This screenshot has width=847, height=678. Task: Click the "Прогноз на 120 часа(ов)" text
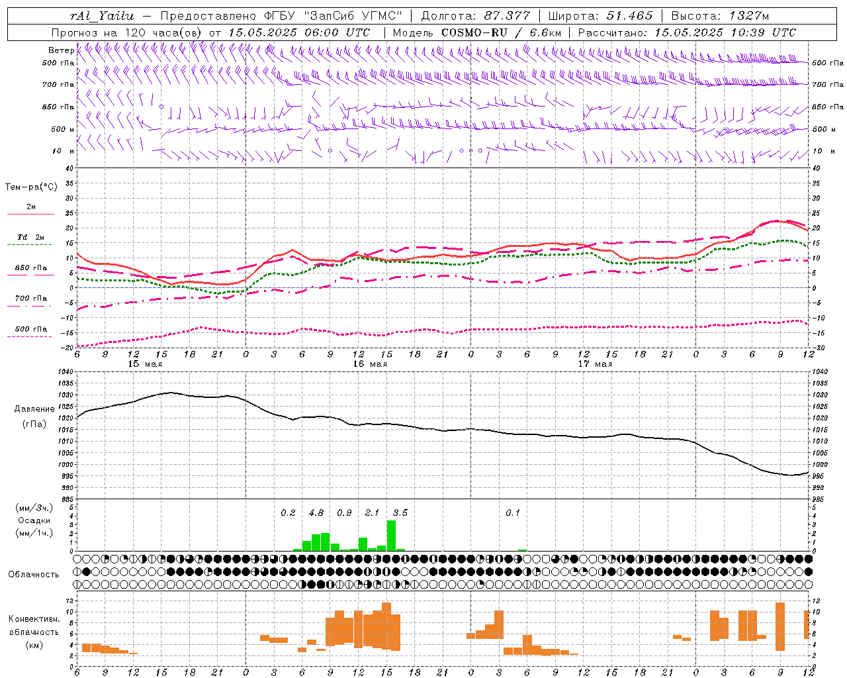(x=128, y=32)
